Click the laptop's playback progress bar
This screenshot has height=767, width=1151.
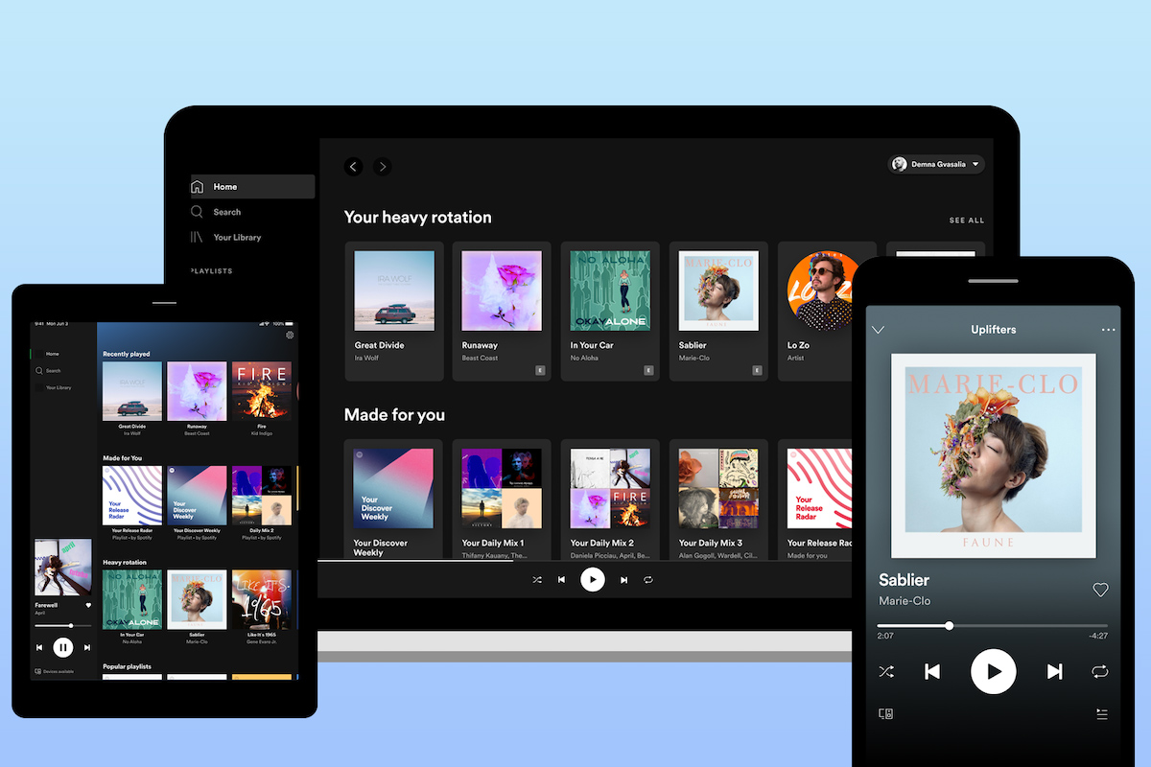coord(584,561)
